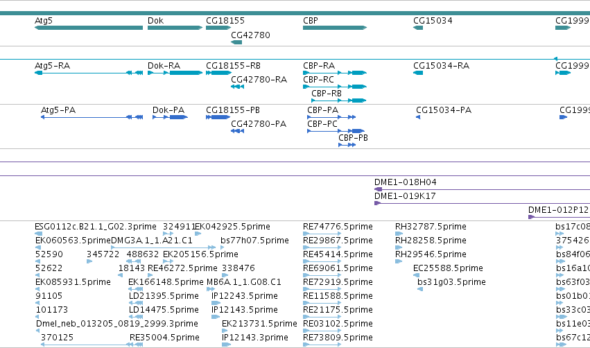Select the DME1-012P12 clone arrow
590x348 pixels.
point(559,217)
